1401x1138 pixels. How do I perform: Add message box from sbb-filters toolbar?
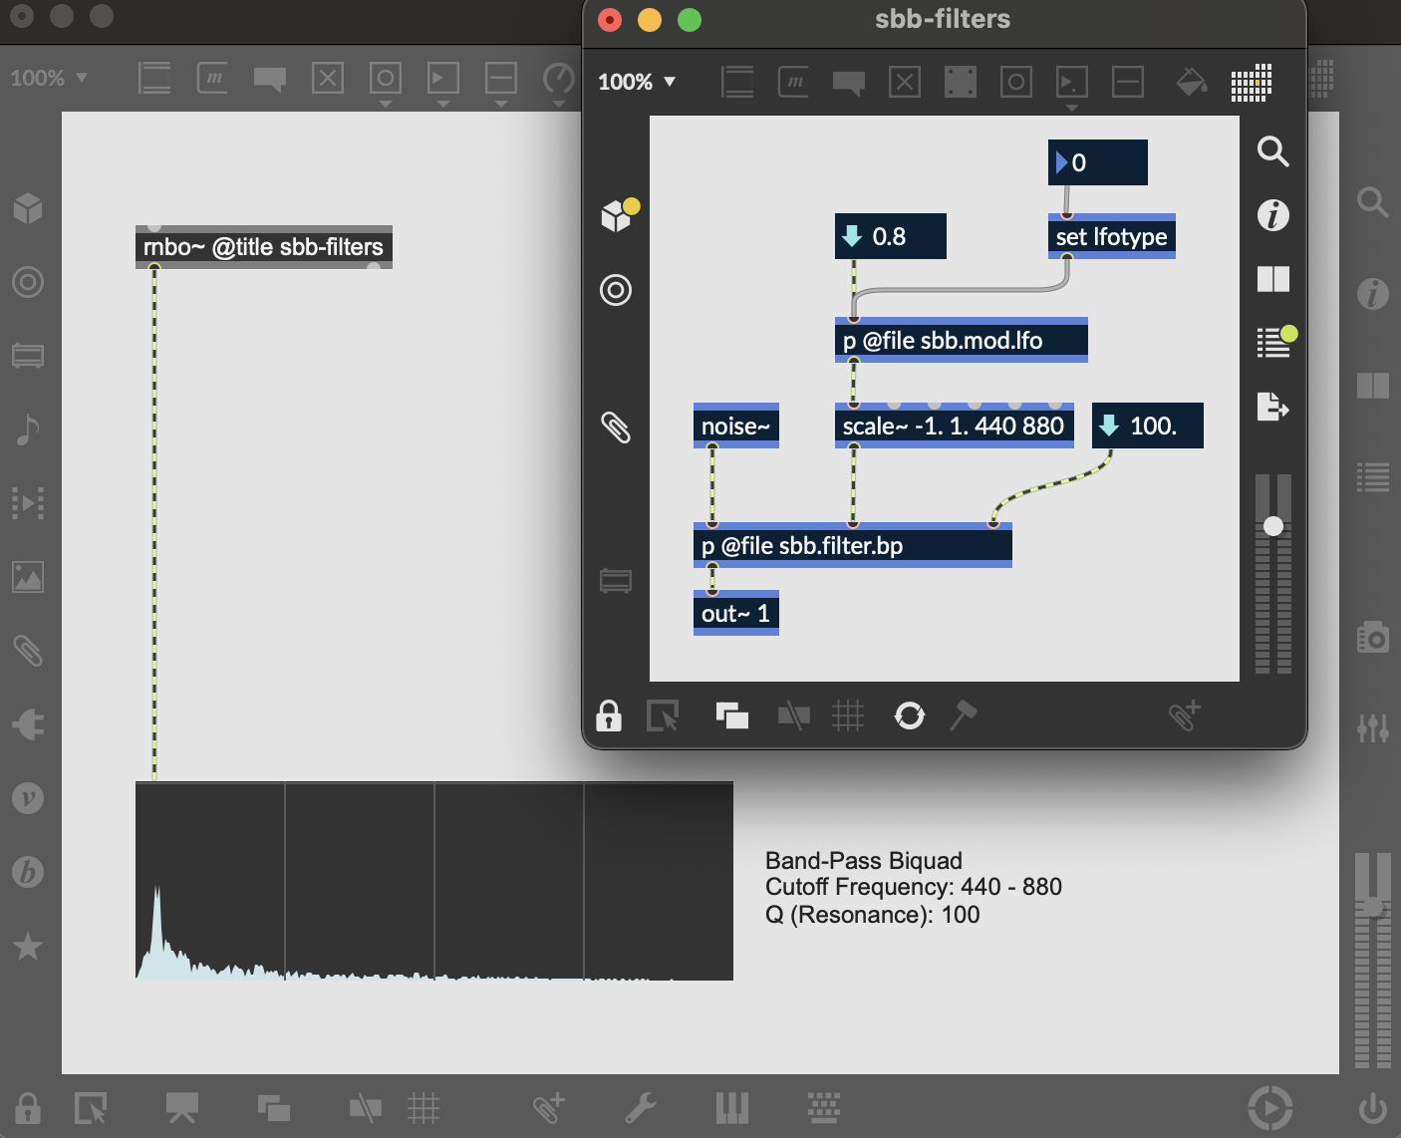coord(794,82)
